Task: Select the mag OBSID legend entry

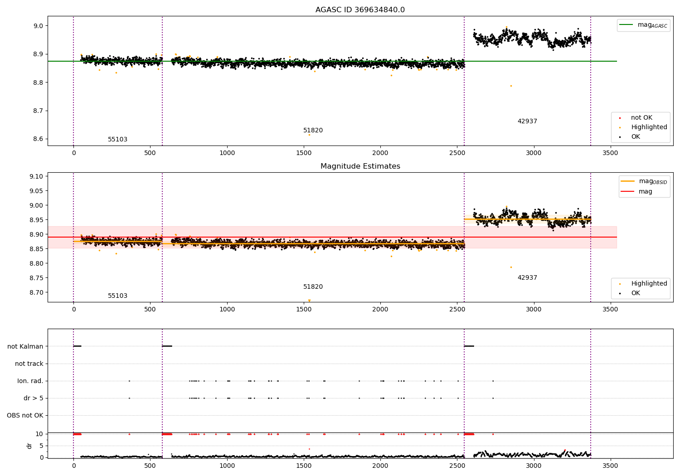Action: point(644,182)
